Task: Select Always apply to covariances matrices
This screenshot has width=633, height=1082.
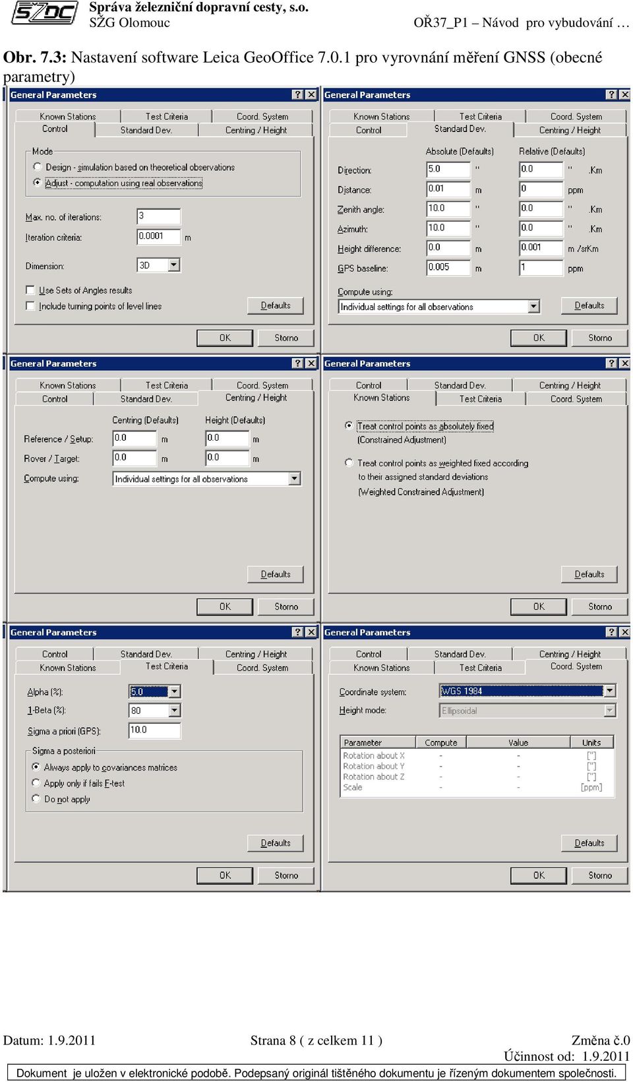Action: click(x=36, y=767)
